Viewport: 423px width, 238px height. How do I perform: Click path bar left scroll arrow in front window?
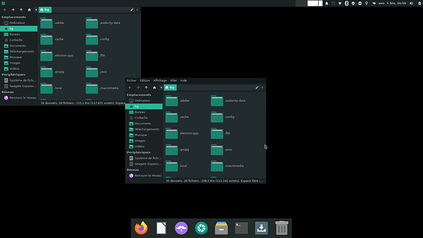[x=161, y=88]
